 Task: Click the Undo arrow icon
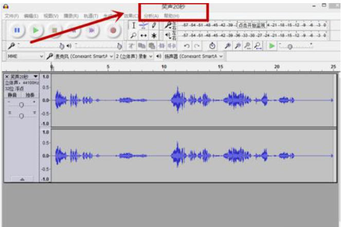(x=187, y=46)
